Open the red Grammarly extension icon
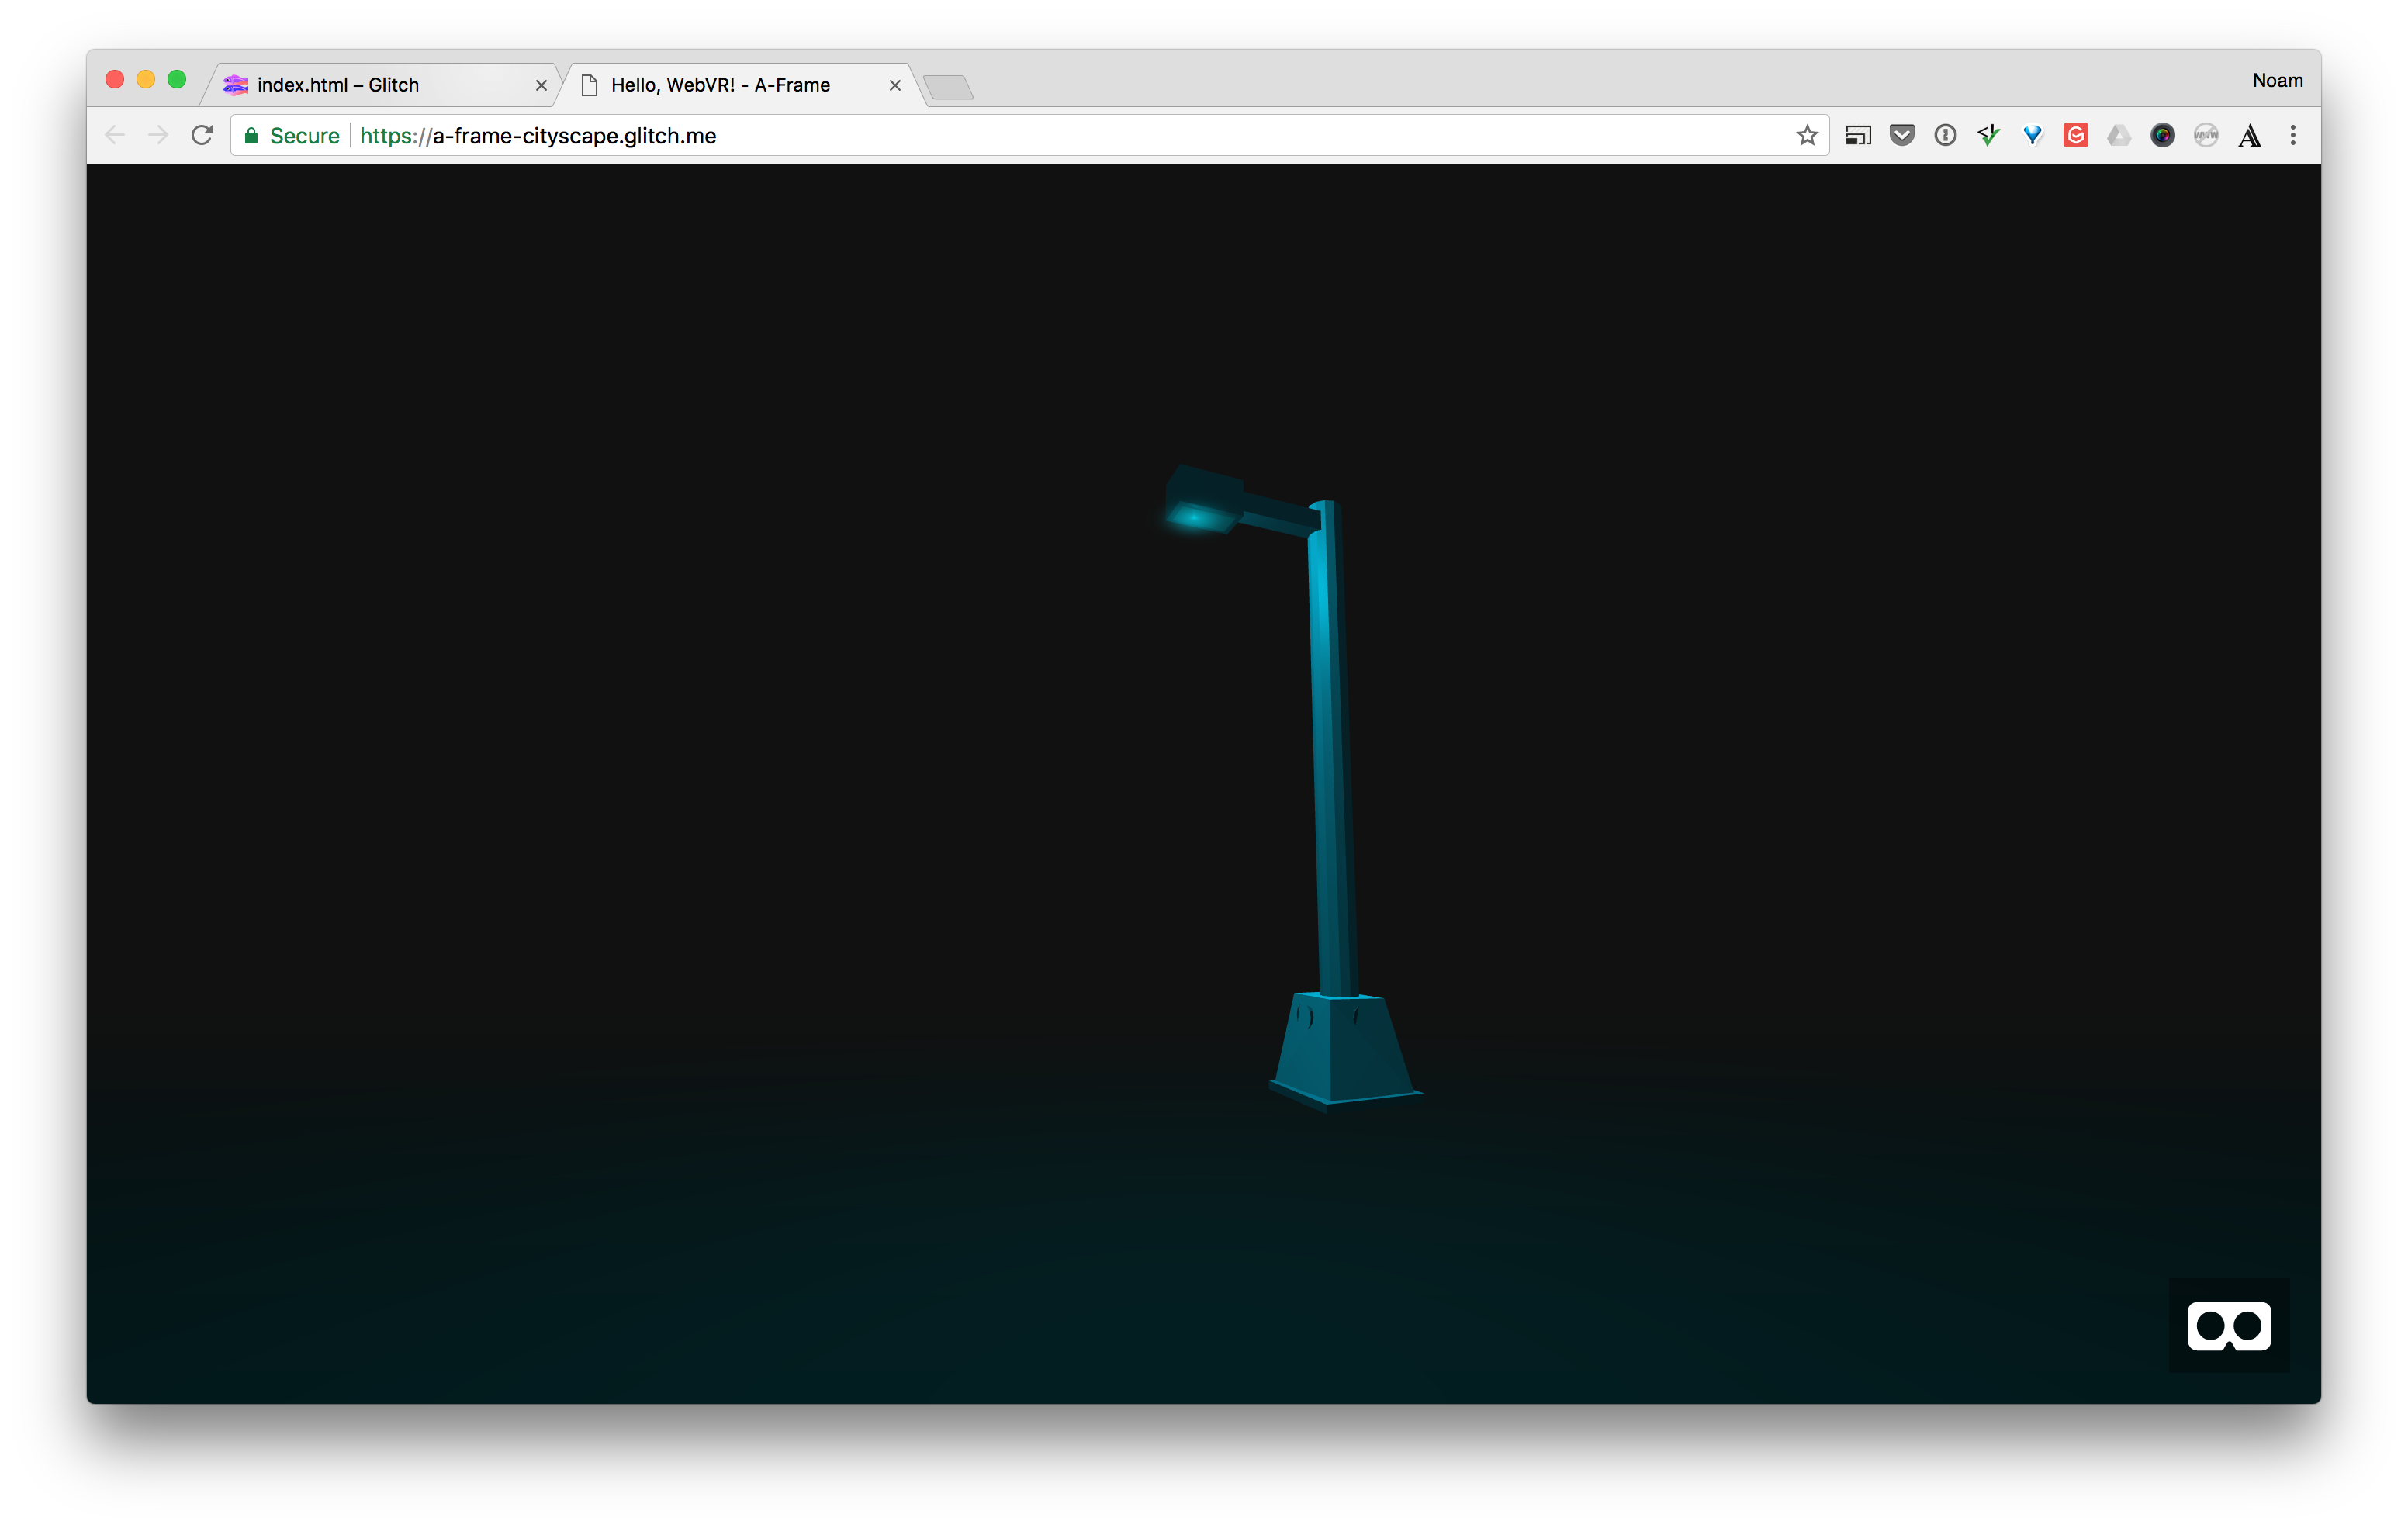The image size is (2408, 1528). pos(2075,135)
